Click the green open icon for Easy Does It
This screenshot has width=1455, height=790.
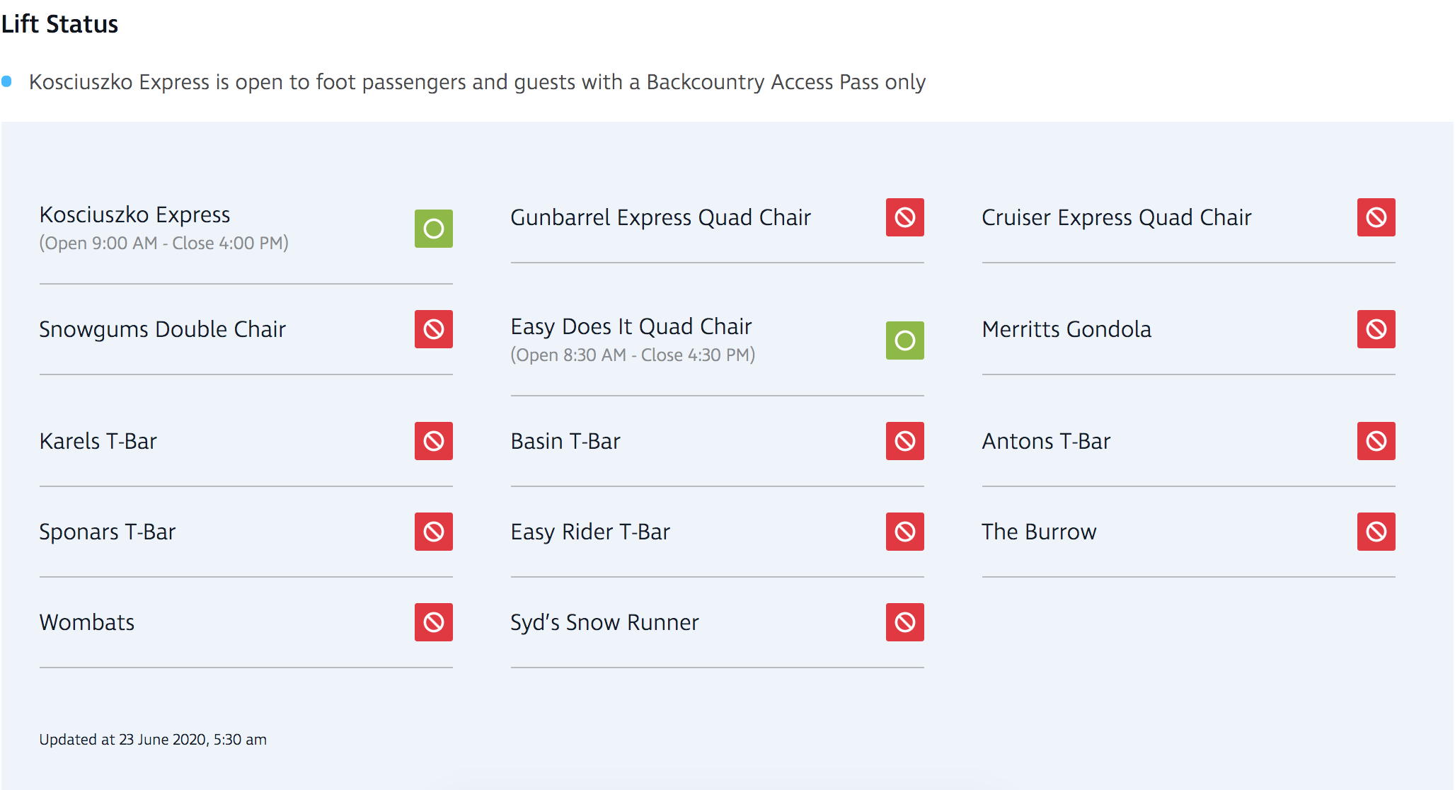904,340
